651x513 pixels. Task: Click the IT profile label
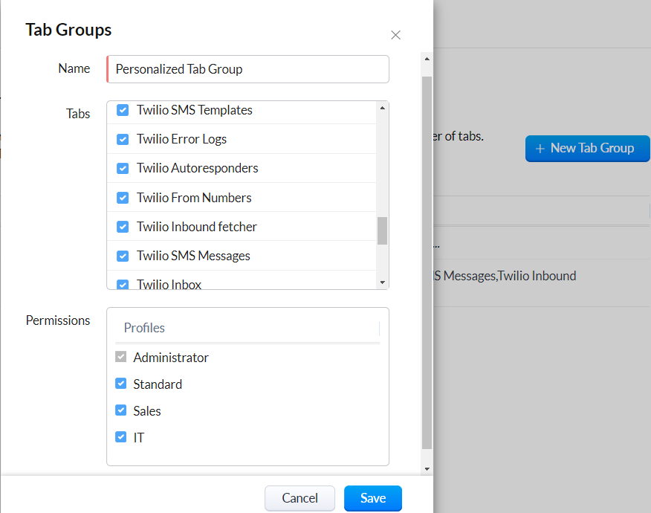(139, 437)
